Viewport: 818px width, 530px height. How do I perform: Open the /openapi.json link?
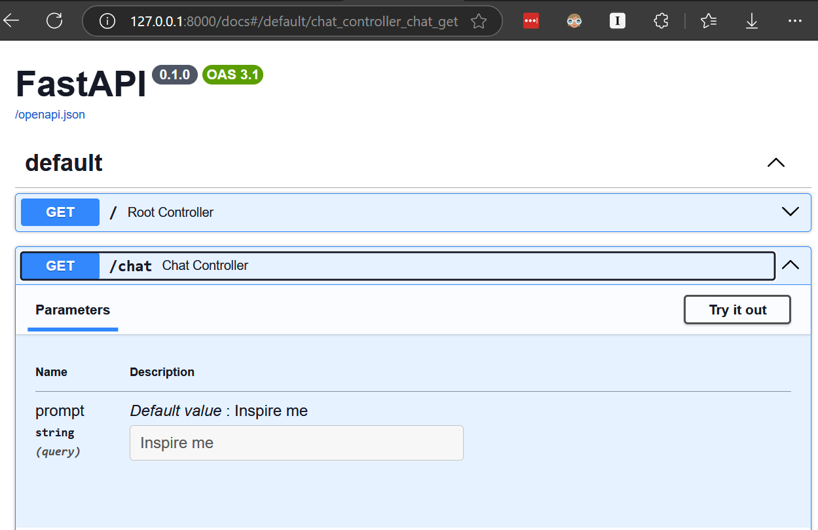click(x=50, y=115)
